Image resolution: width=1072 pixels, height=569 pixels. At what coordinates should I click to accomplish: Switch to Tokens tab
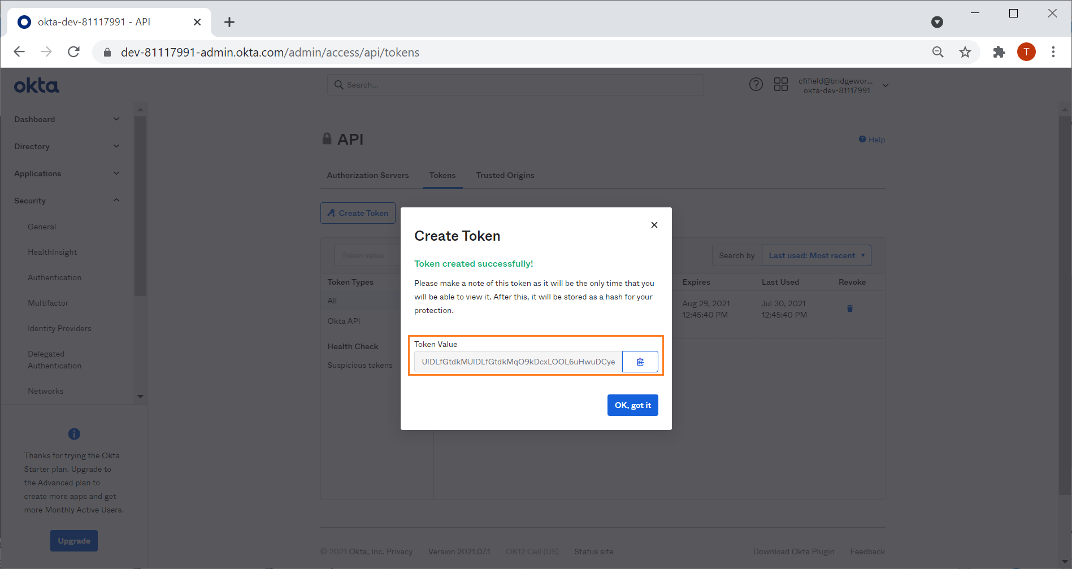[x=442, y=175]
